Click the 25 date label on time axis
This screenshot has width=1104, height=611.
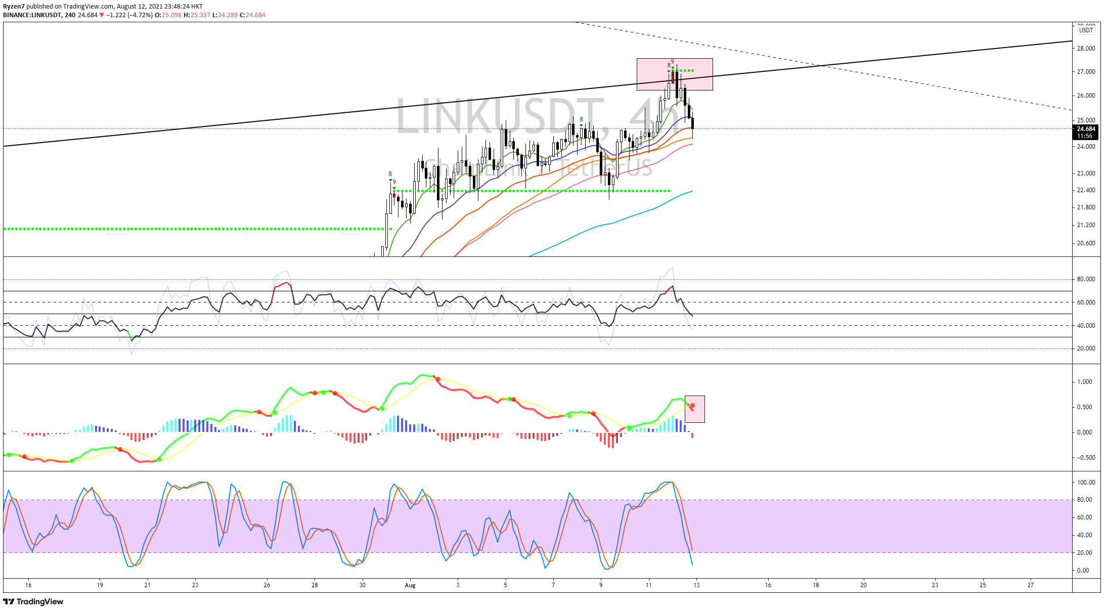click(983, 585)
